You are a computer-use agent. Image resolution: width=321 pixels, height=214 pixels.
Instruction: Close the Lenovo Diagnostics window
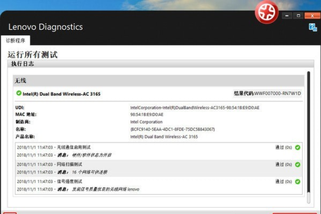point(312,16)
